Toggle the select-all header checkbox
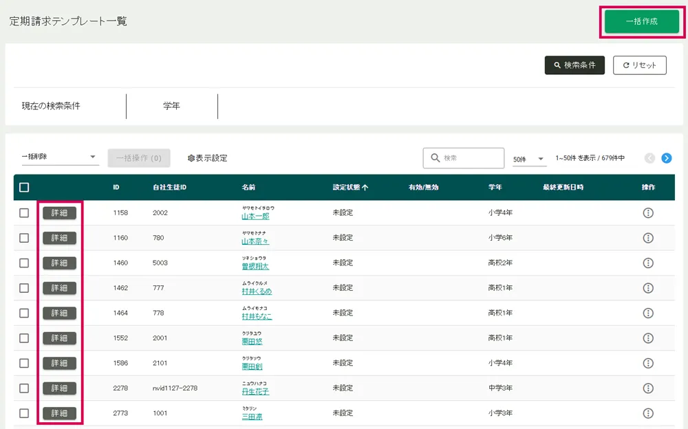Image resolution: width=688 pixels, height=429 pixels. tap(24, 187)
